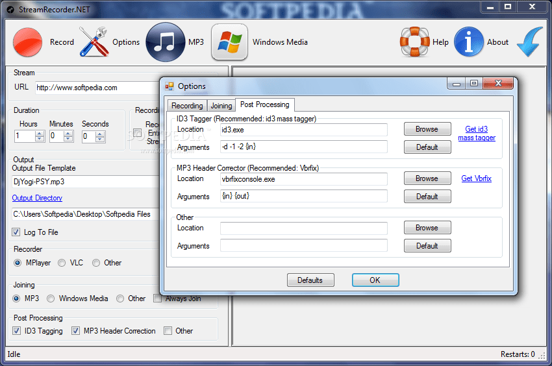Click the output directory path field

tap(86, 214)
